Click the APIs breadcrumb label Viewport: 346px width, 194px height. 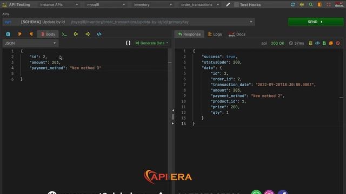tap(5, 14)
